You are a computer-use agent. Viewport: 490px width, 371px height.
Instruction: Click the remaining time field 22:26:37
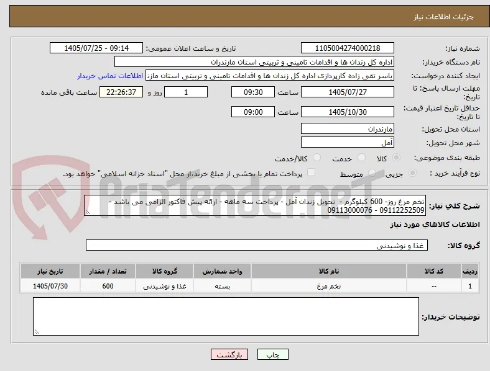click(x=121, y=92)
